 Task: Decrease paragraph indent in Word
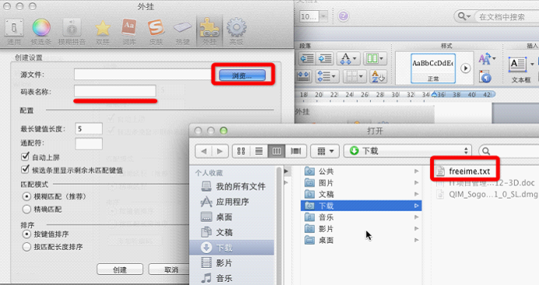307,58
